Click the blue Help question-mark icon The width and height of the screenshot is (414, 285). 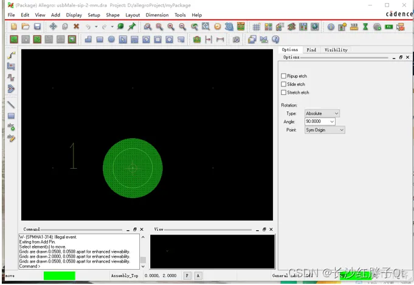click(275, 40)
